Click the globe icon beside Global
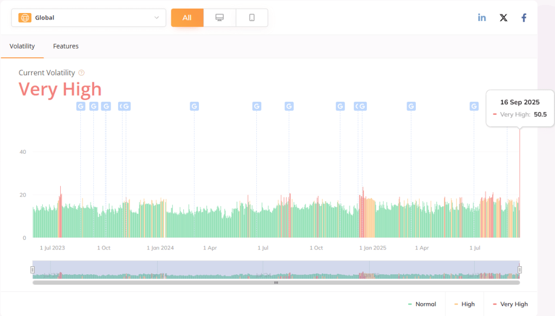555x316 pixels. point(24,17)
